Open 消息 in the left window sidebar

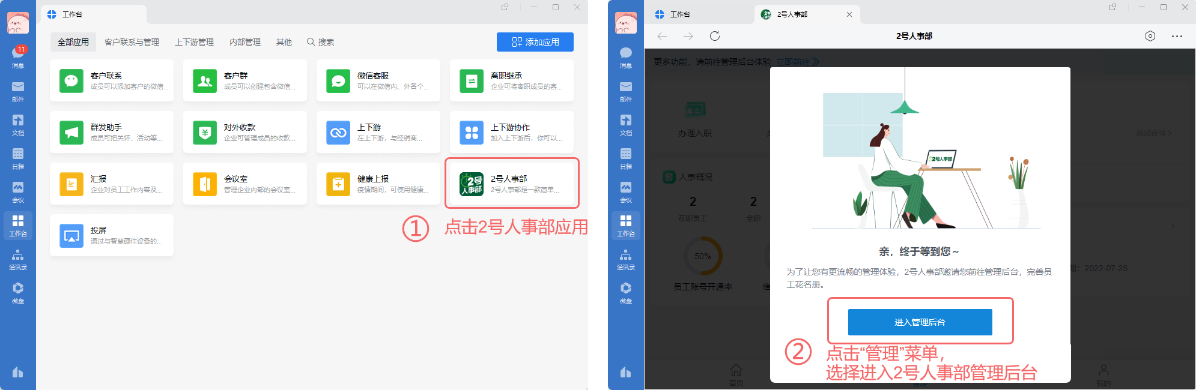pos(18,57)
